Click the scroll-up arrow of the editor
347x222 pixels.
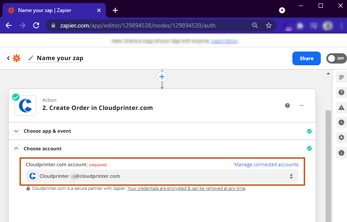328,73
